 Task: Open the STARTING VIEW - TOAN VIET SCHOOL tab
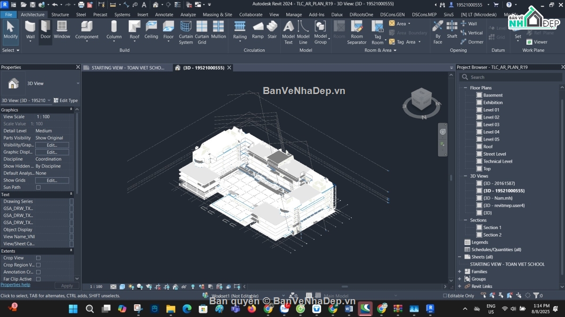126,67
